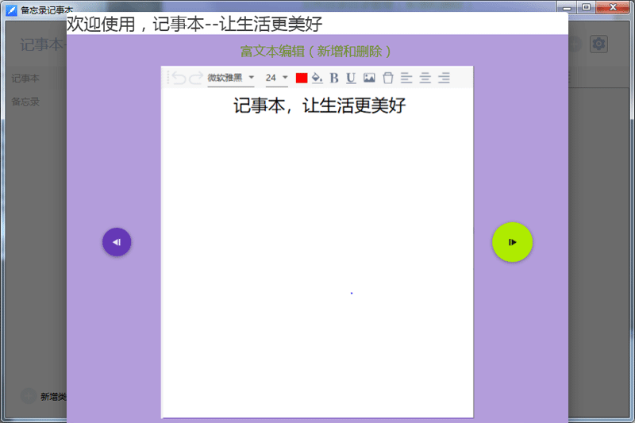
Task: Go to next slide with green button
Action: click(512, 242)
